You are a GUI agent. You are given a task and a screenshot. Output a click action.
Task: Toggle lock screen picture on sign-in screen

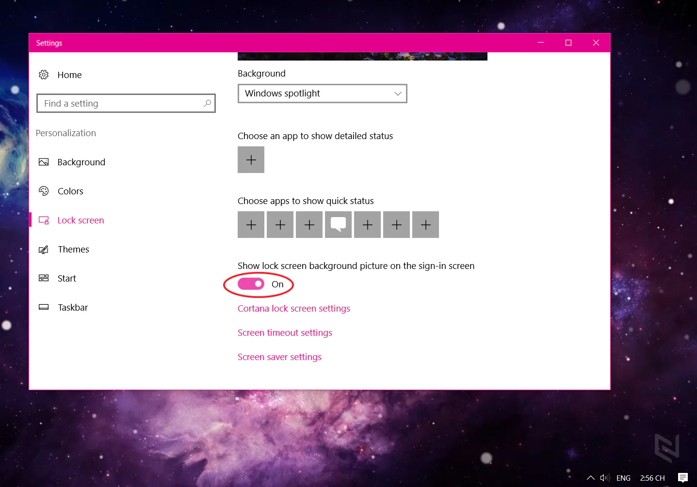tap(251, 284)
